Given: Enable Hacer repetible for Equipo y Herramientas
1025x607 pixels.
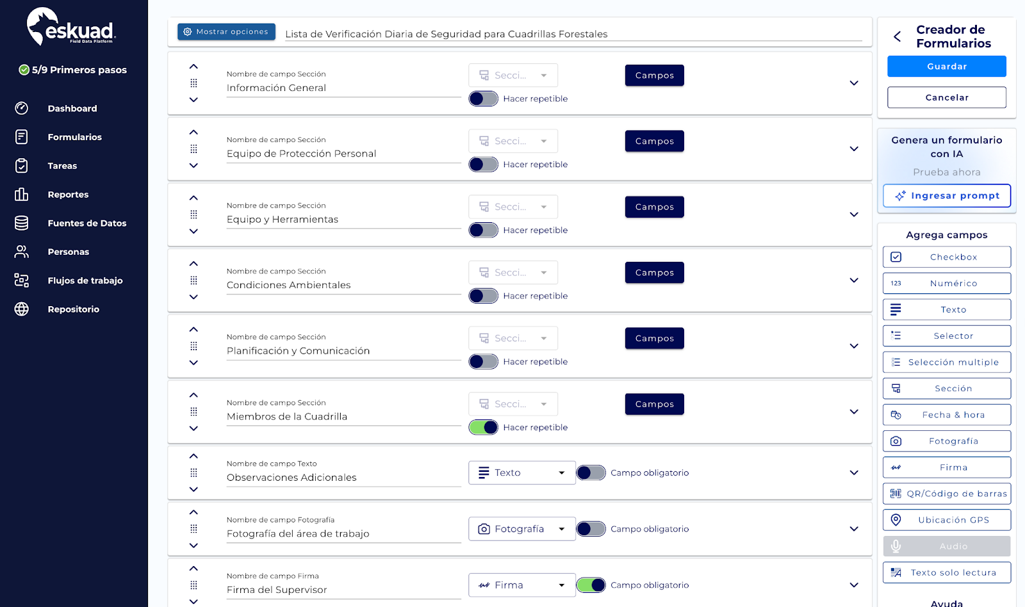Looking at the screenshot, I should pyautogui.click(x=484, y=230).
